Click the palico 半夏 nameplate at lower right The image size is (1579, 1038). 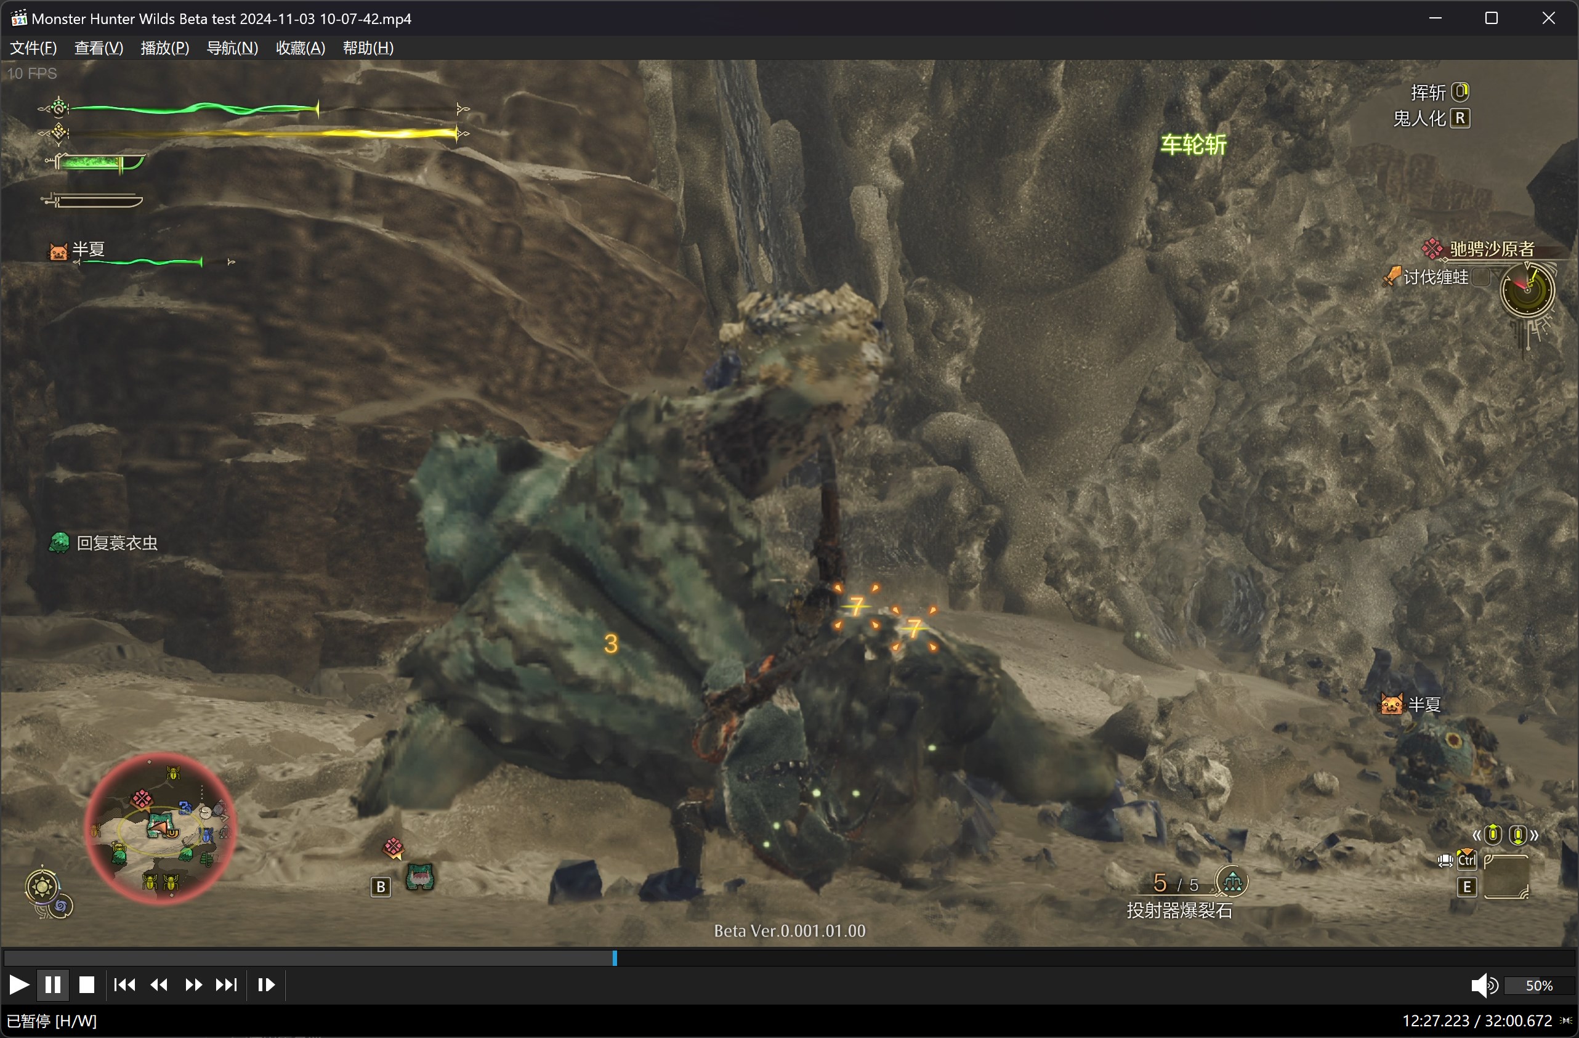(1411, 704)
